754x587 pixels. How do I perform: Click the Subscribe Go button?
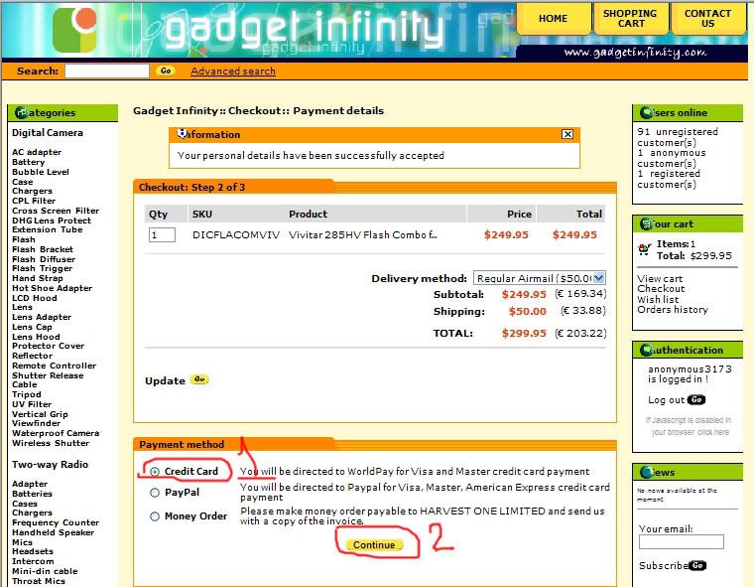pyautogui.click(x=697, y=565)
